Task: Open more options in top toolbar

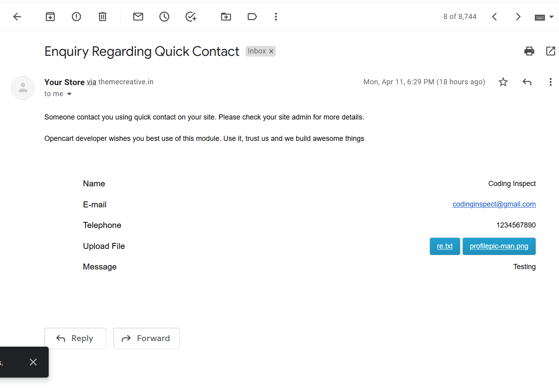Action: 276,17
